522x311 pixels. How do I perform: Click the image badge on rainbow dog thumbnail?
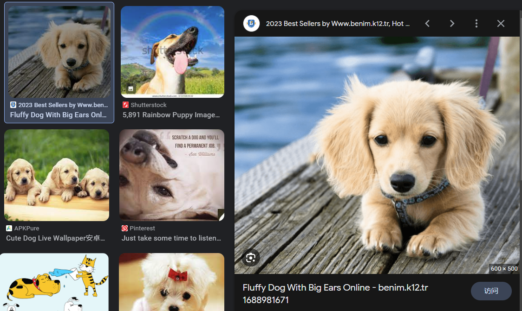(x=131, y=89)
